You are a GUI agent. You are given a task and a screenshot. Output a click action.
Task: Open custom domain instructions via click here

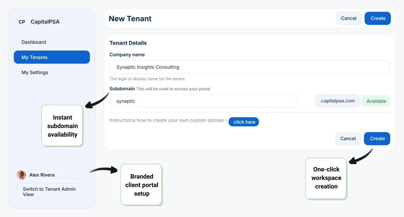pos(244,122)
